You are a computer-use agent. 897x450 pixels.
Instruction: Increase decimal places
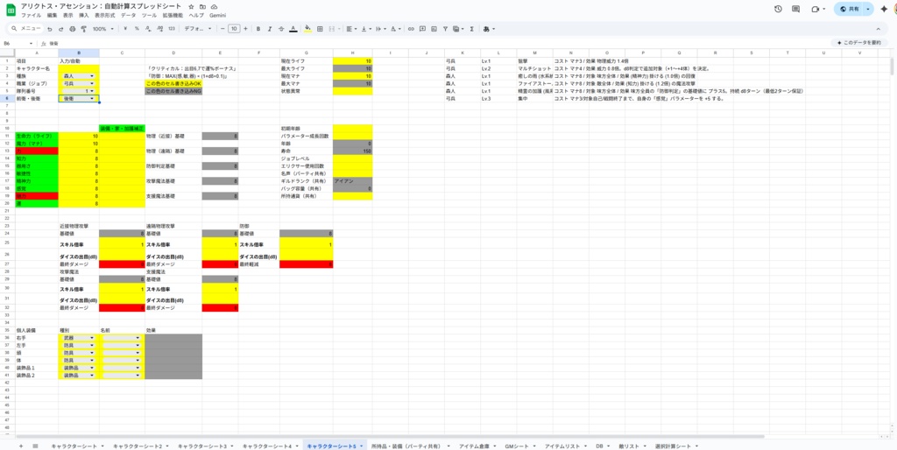click(x=159, y=29)
